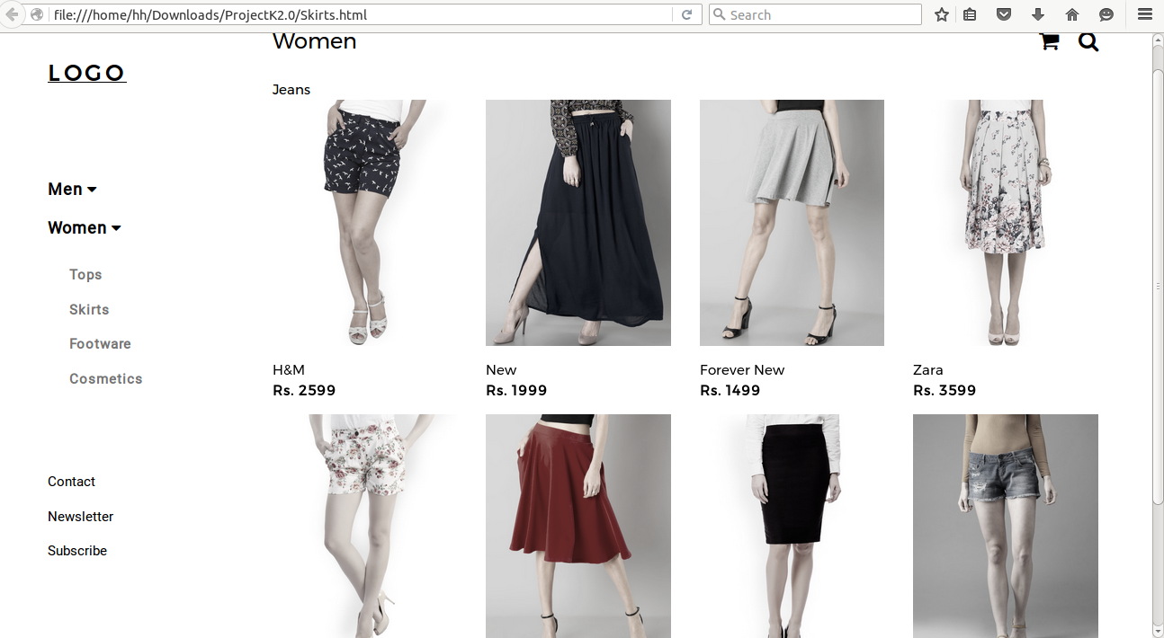Select the H&M printed shorts image
1164x638 pixels.
[364, 223]
